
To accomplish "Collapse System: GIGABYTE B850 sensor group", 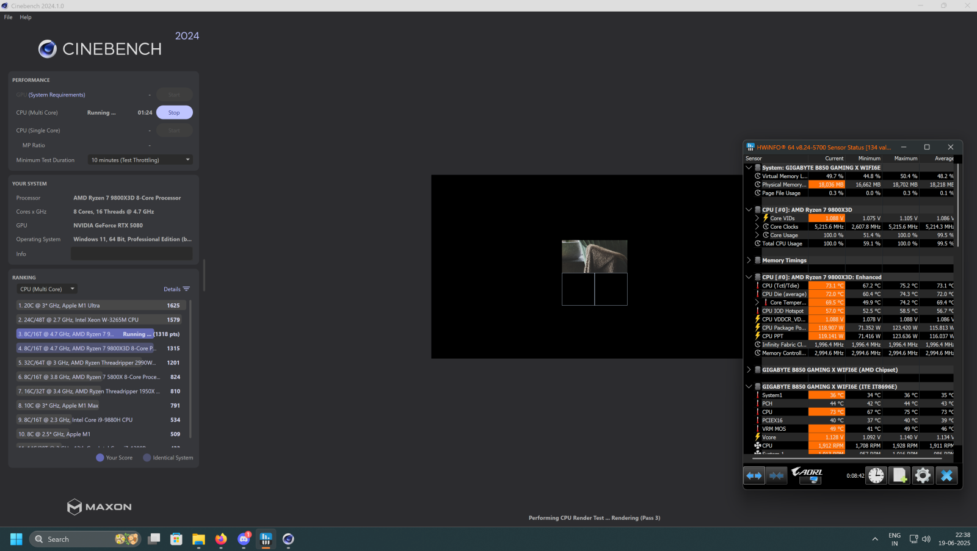I will (x=749, y=167).
